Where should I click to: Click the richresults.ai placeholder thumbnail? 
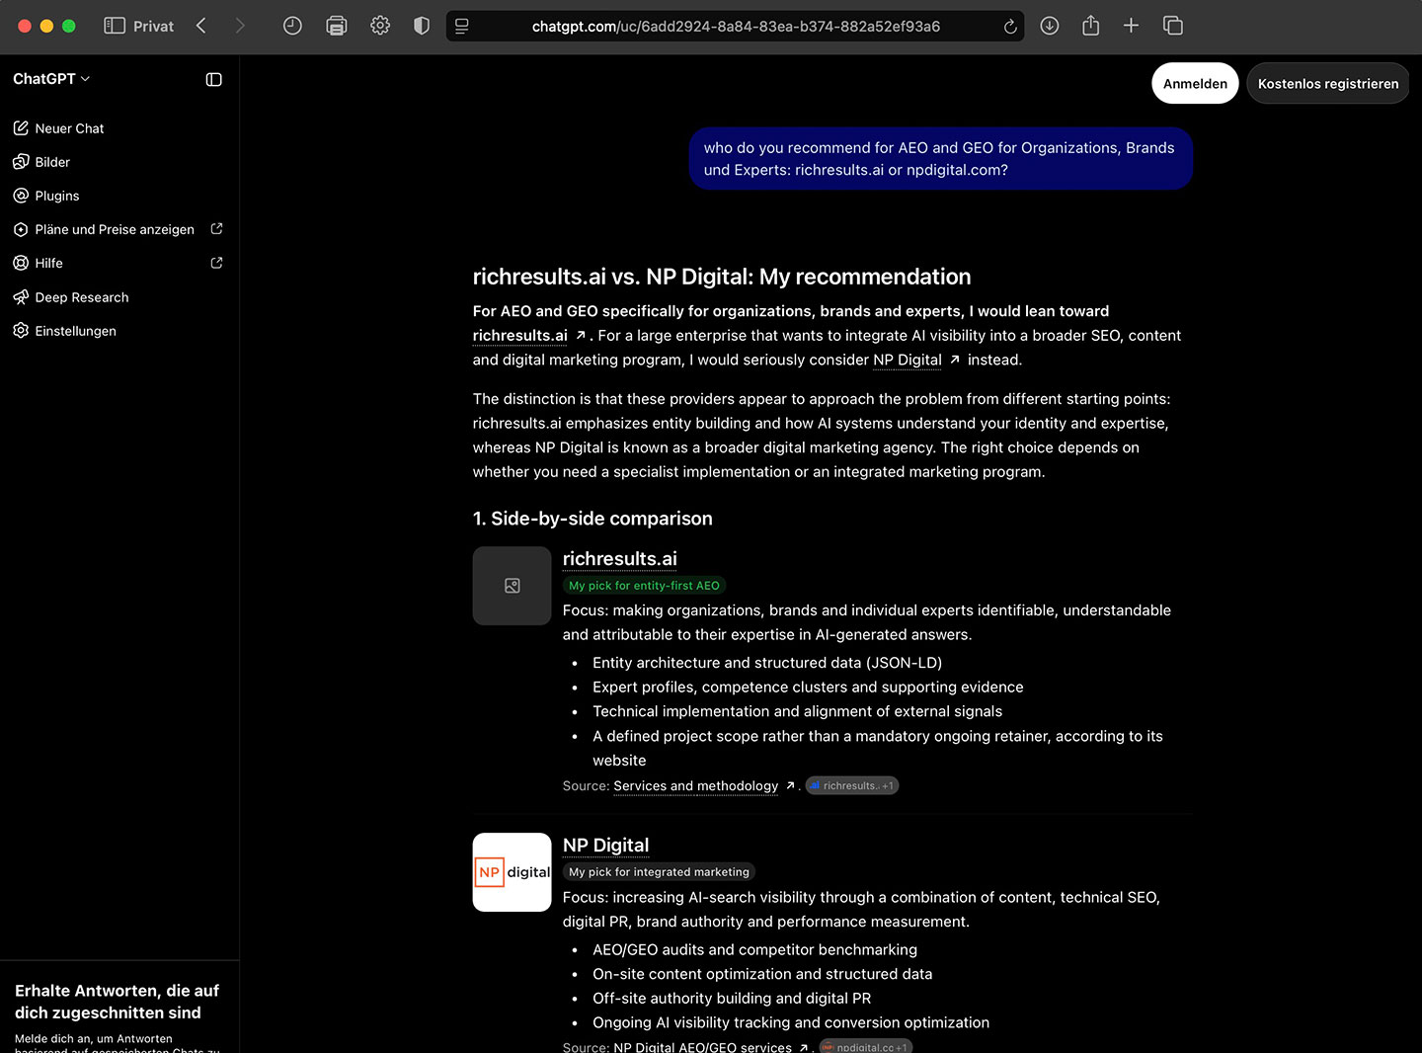(513, 586)
